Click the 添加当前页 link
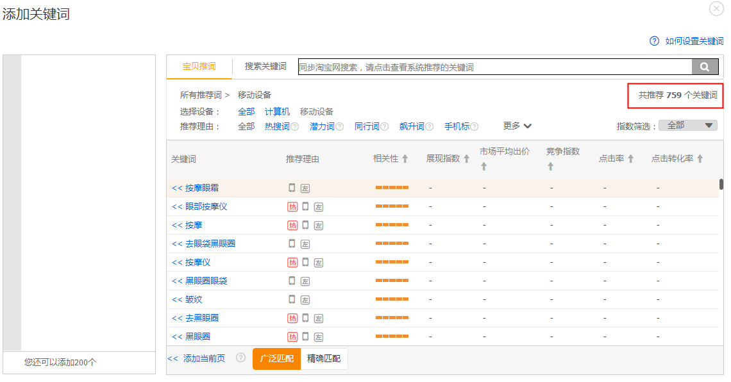This screenshot has height=382, width=731. [x=204, y=359]
